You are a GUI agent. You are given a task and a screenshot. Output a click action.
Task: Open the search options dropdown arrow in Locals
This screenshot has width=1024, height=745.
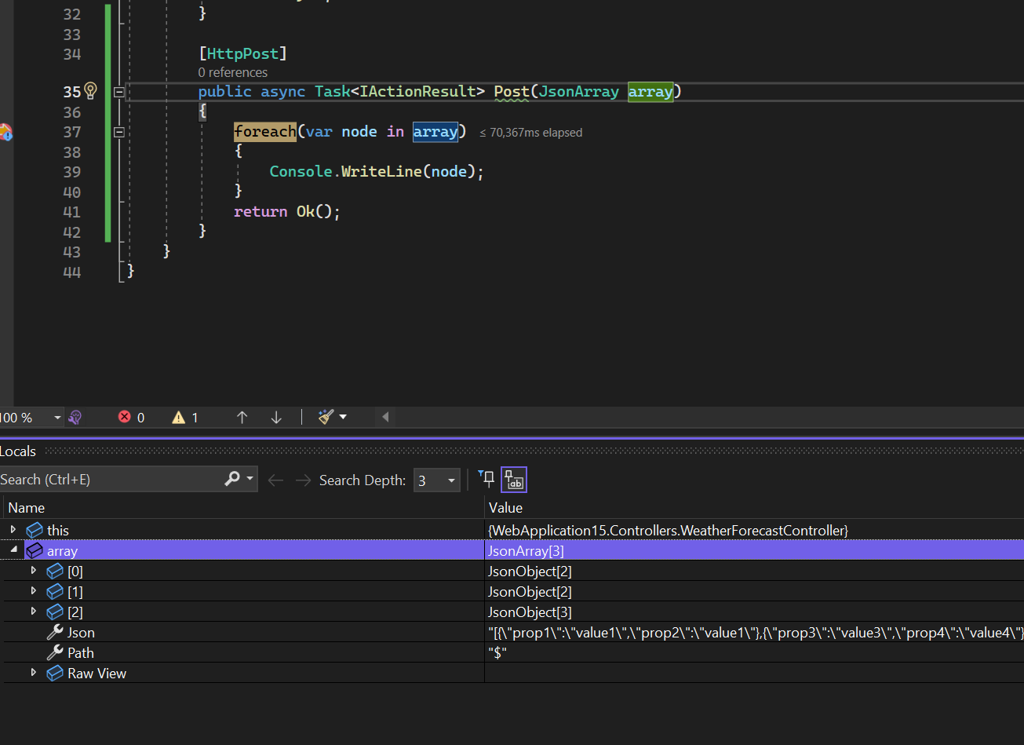click(x=250, y=478)
